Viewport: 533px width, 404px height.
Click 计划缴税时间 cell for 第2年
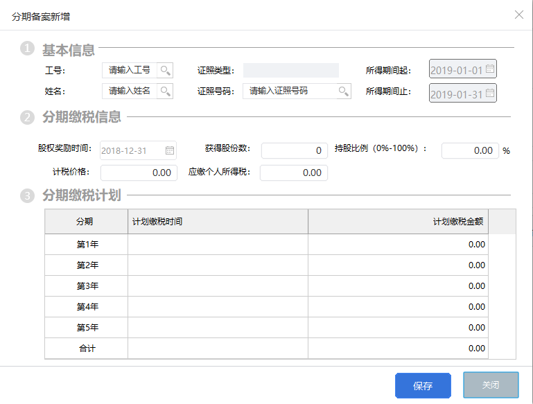(x=218, y=265)
